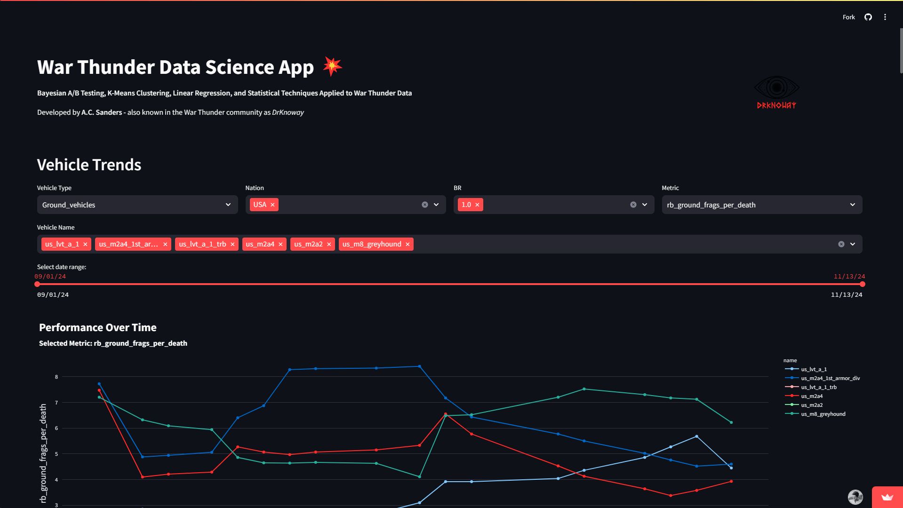This screenshot has height=508, width=903.
Task: Click the Fork button
Action: click(848, 17)
